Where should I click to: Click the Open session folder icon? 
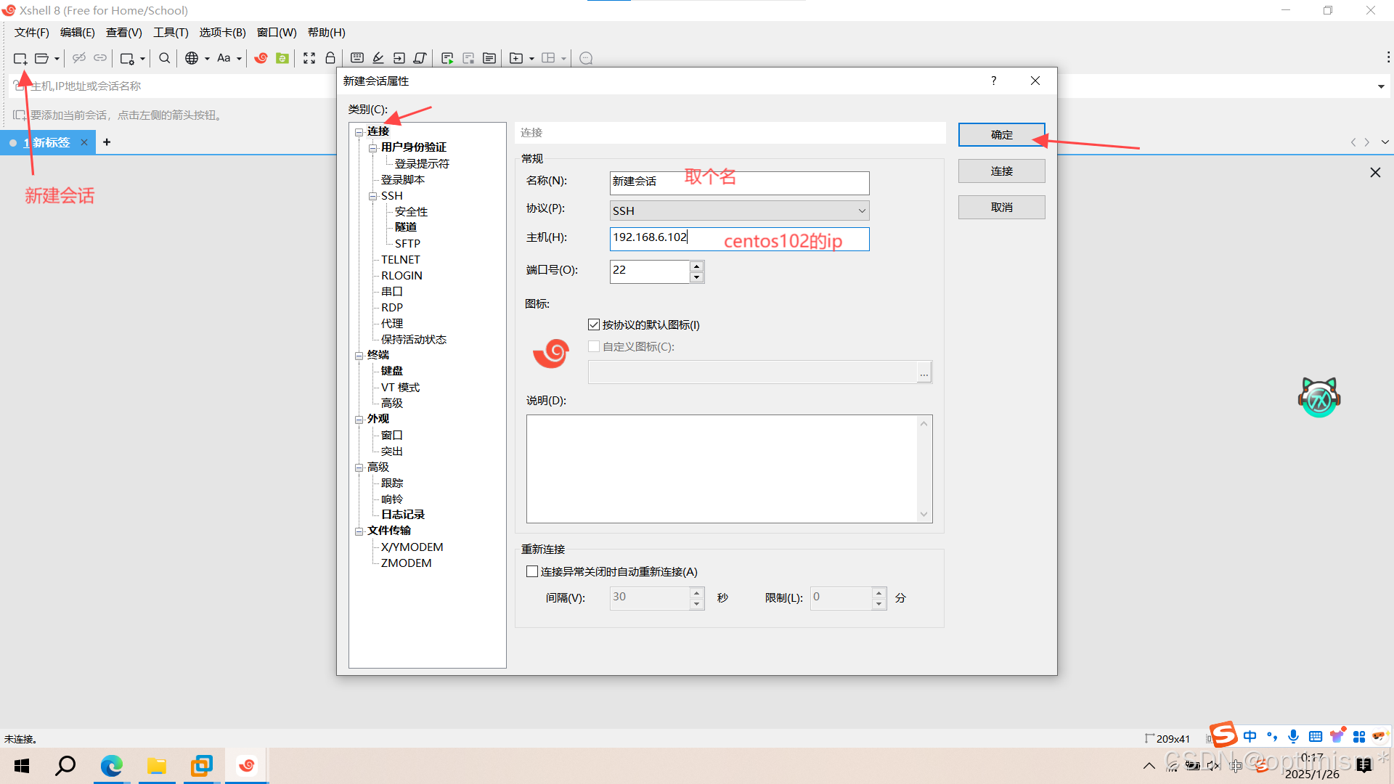[42, 59]
